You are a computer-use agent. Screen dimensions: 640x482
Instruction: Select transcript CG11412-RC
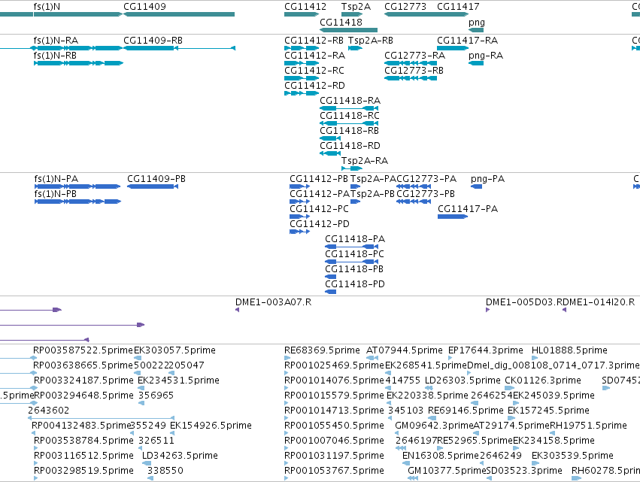[302, 78]
